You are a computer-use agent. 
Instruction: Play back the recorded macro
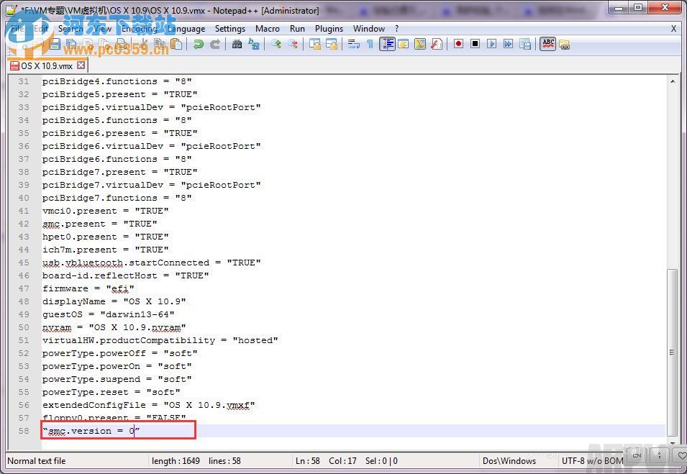point(491,44)
